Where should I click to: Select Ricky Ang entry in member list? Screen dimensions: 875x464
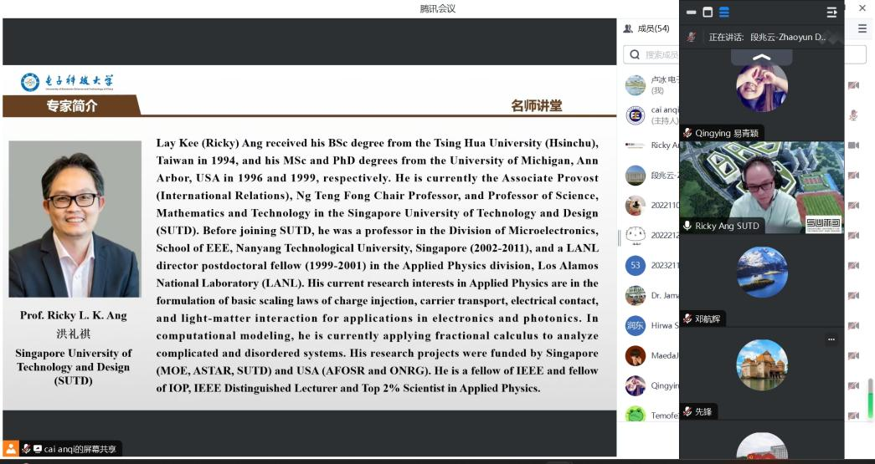click(651, 145)
